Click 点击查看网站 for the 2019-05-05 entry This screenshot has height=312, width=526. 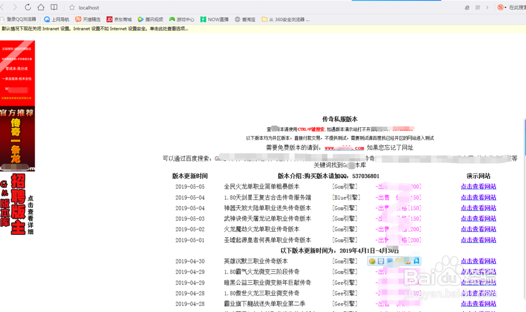[478, 186]
